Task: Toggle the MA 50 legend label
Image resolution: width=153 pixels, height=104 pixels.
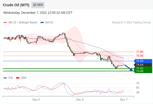Action: point(49,23)
